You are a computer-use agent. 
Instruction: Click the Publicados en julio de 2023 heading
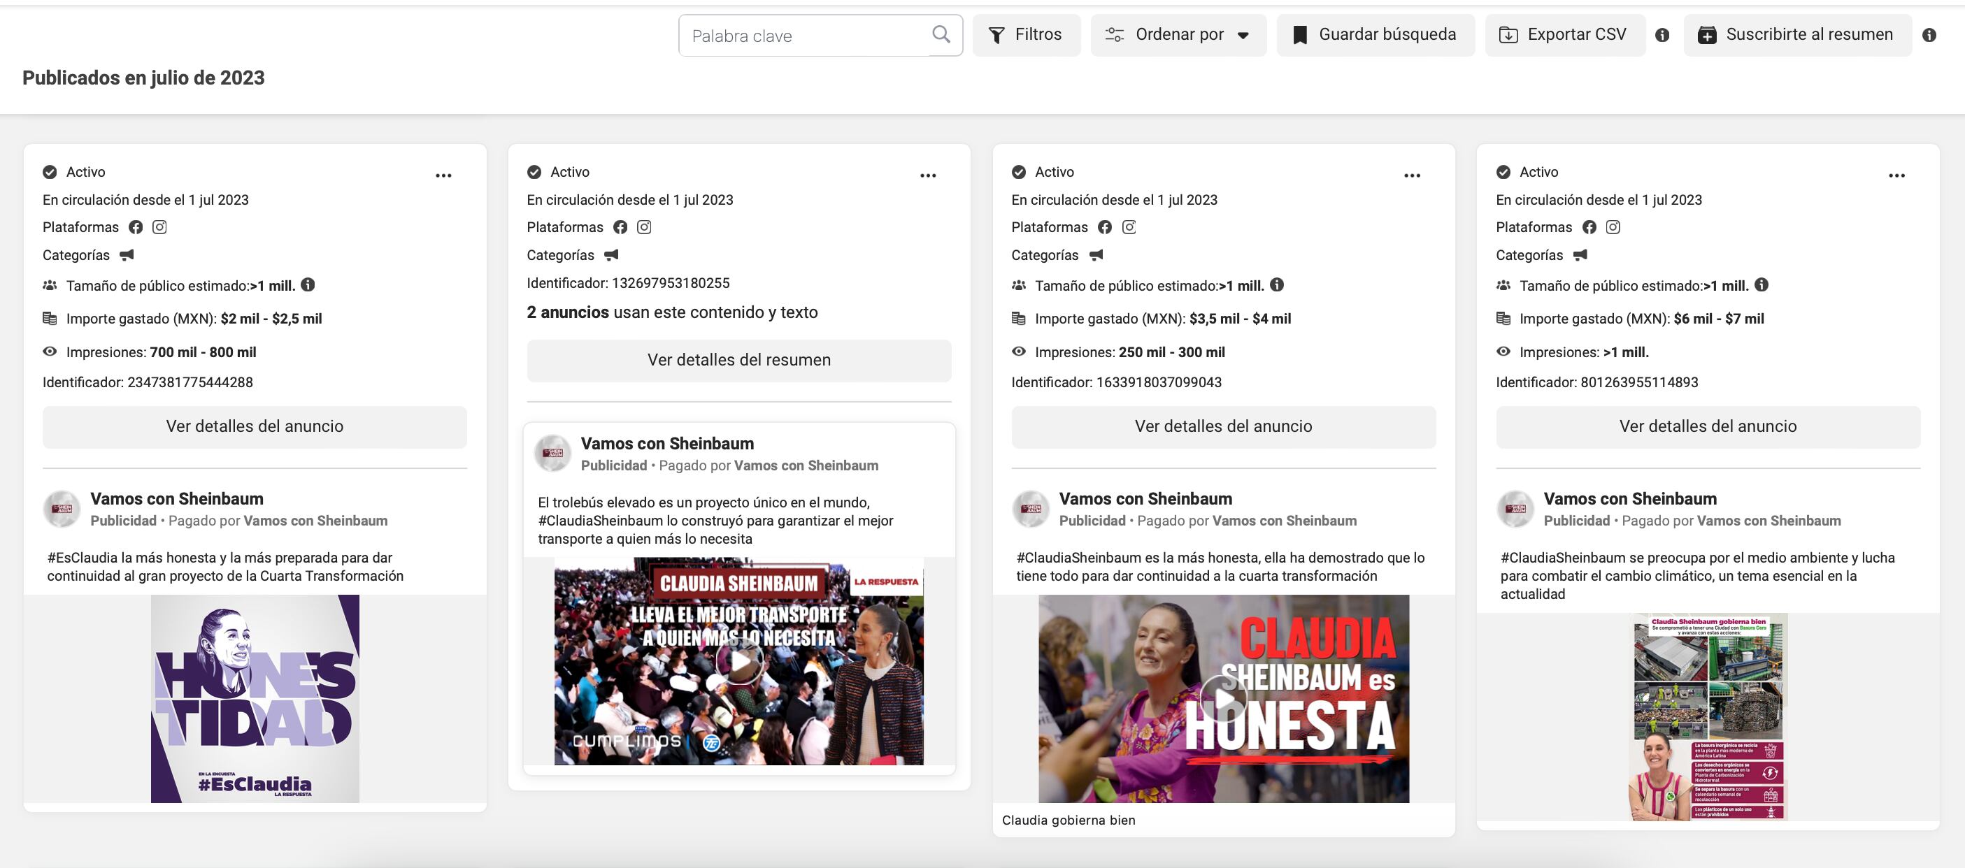tap(143, 78)
